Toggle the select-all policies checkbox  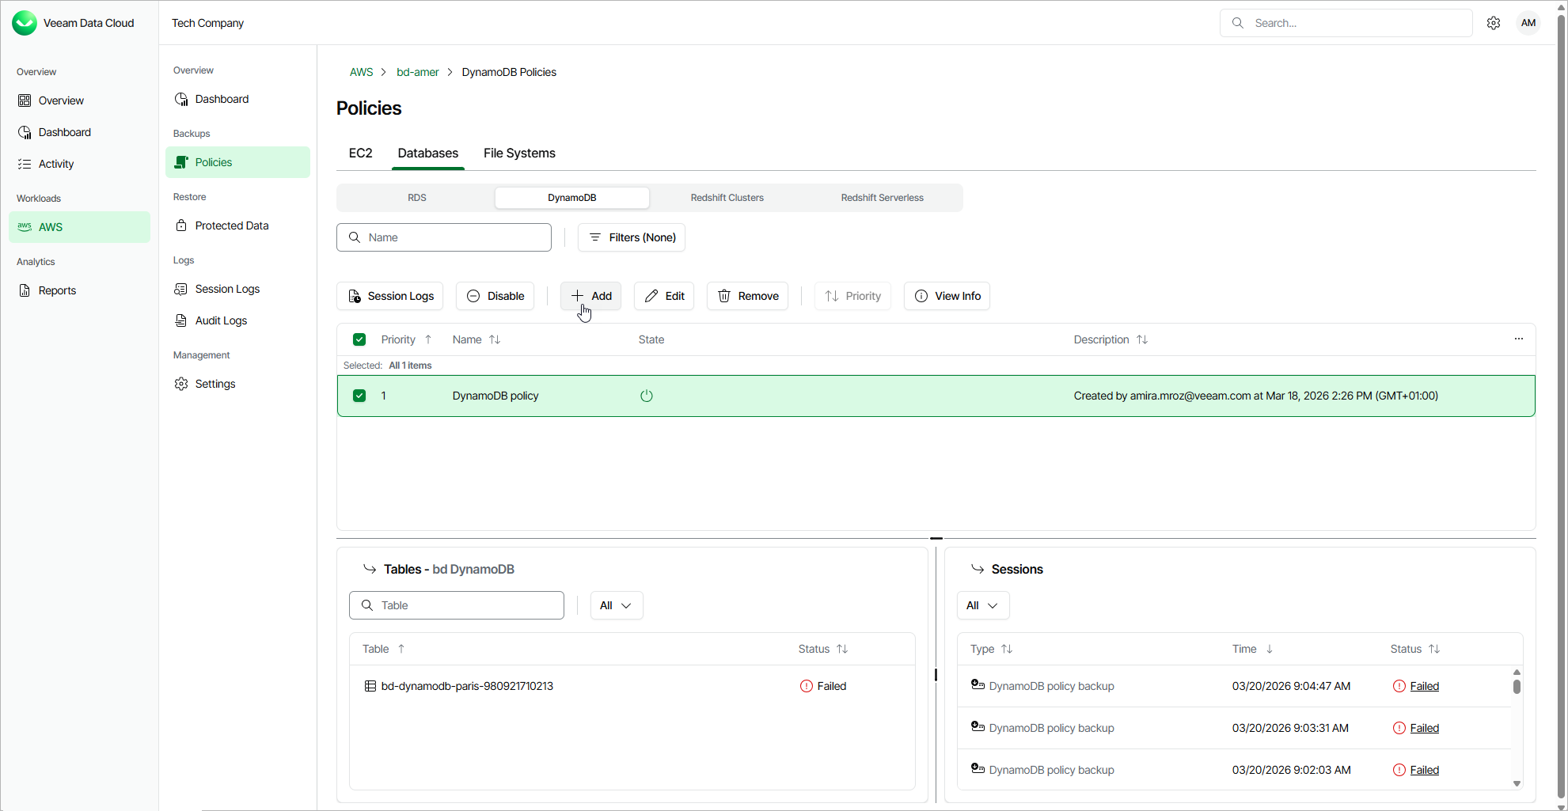(x=359, y=339)
